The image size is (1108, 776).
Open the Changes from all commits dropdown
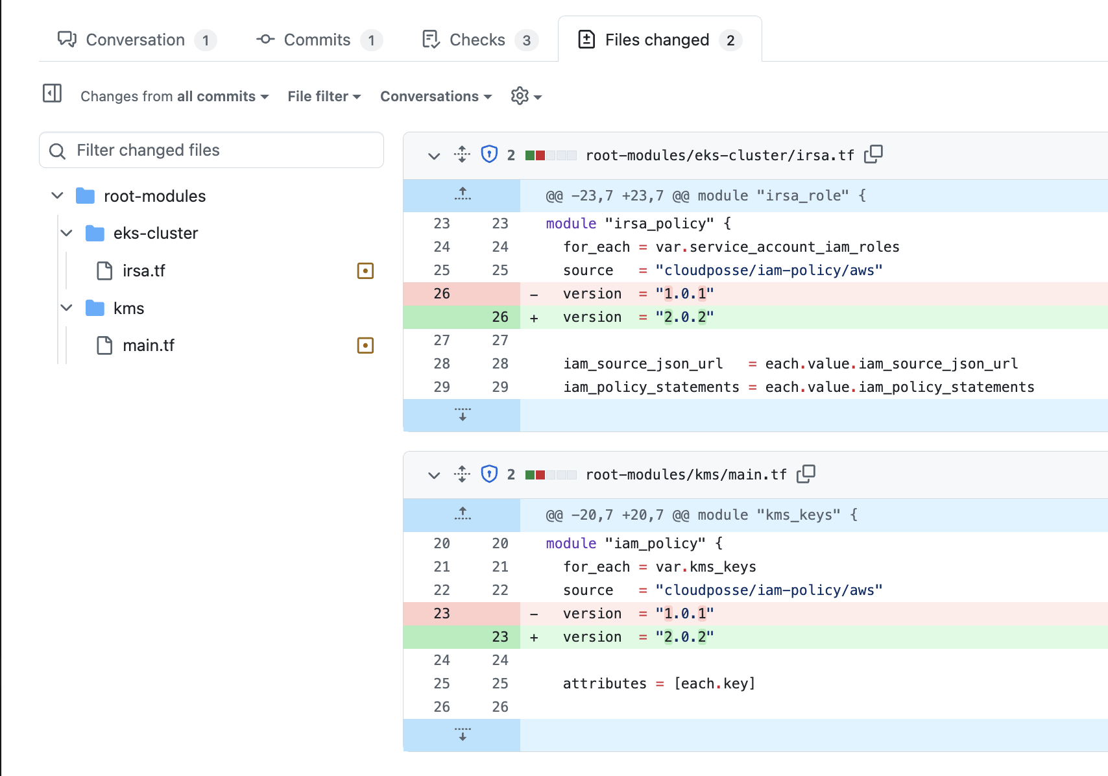[x=173, y=96]
